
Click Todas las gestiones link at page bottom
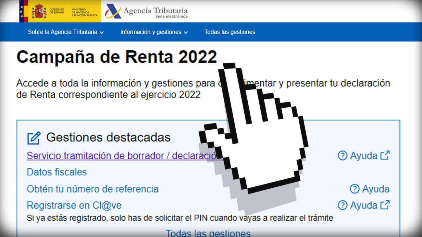tap(208, 232)
